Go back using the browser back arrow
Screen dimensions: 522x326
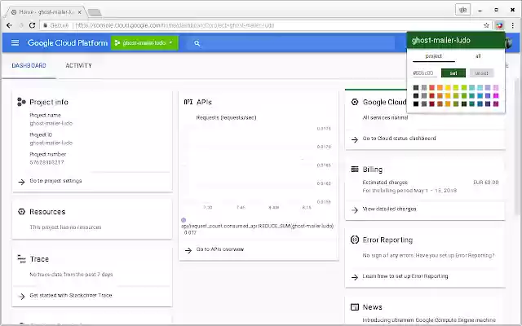pyautogui.click(x=9, y=25)
